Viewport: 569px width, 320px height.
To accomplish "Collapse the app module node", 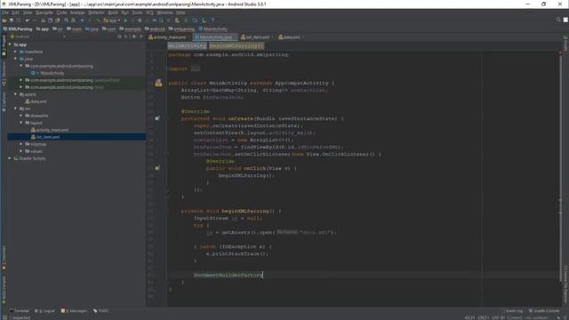I will point(10,44).
